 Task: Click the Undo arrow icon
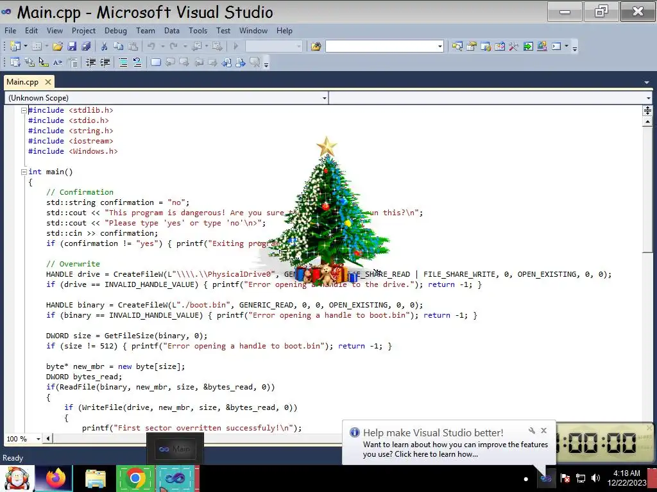click(151, 46)
